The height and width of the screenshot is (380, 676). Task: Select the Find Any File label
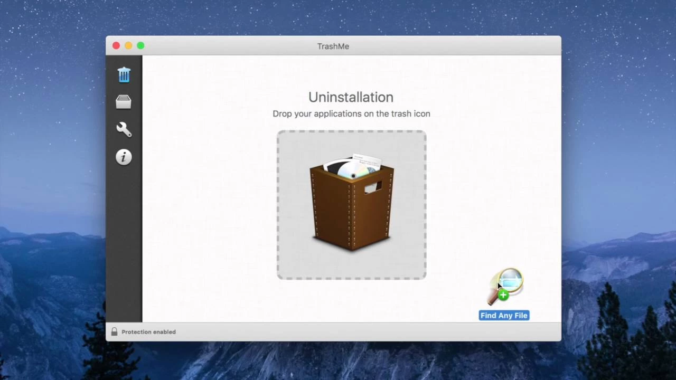[x=504, y=316]
